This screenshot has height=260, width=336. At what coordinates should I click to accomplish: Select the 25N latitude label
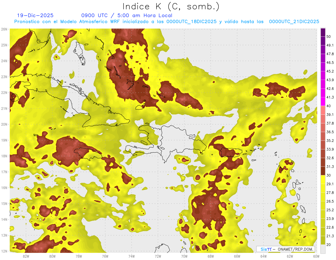[x=4, y=45]
